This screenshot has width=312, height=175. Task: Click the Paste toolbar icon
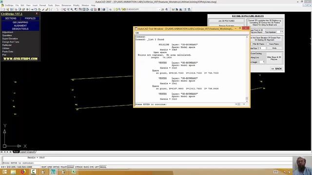(x=39, y=9)
